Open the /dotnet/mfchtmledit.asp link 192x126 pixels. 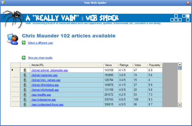click(45, 90)
